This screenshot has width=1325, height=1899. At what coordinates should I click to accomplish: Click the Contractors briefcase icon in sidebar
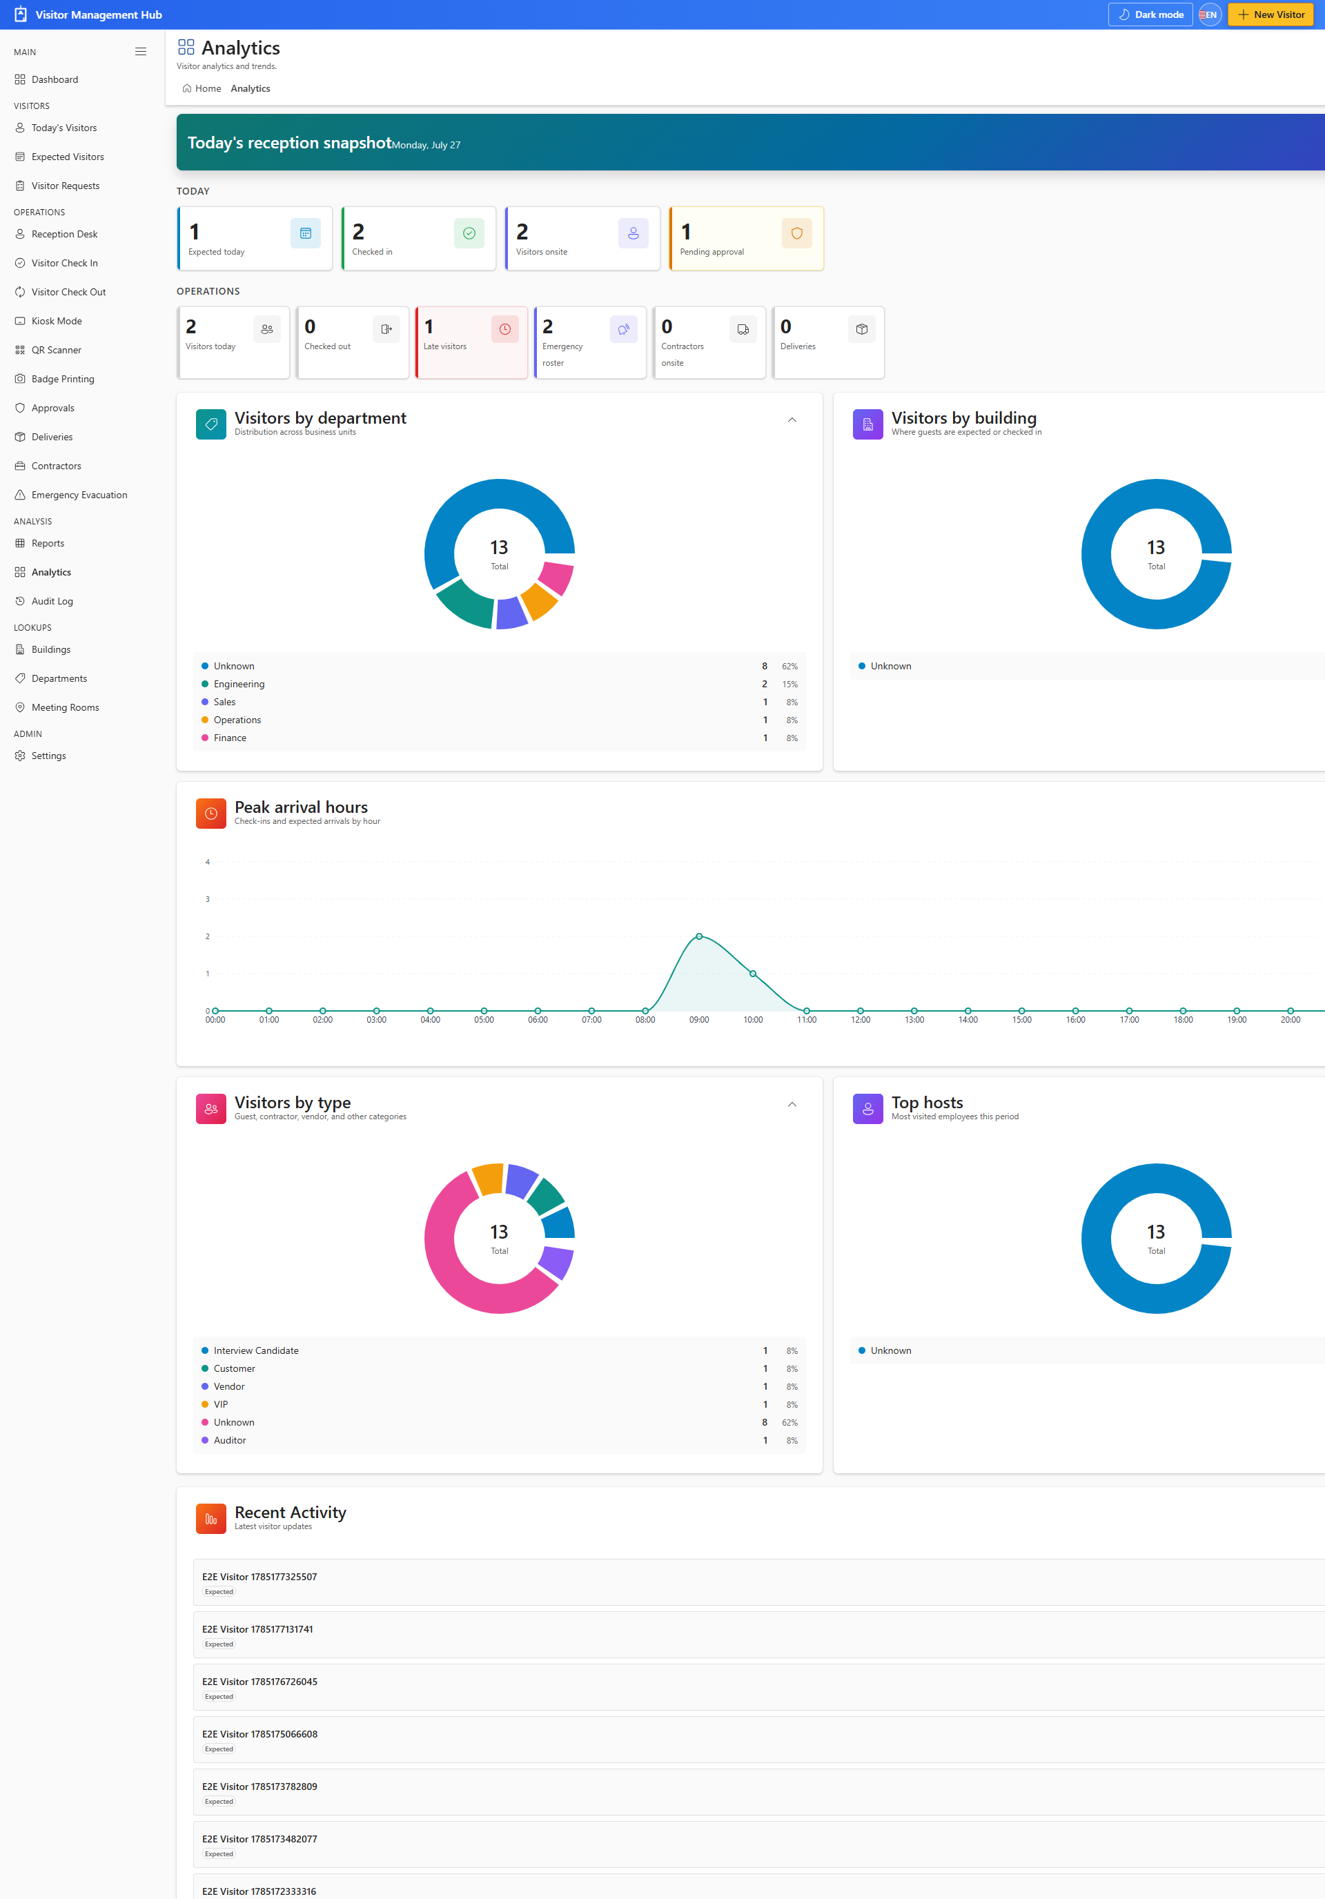pos(20,466)
